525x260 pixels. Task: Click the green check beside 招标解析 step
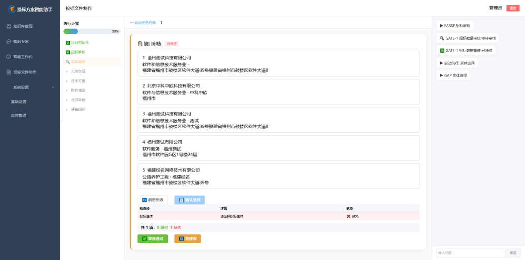[x=68, y=52]
